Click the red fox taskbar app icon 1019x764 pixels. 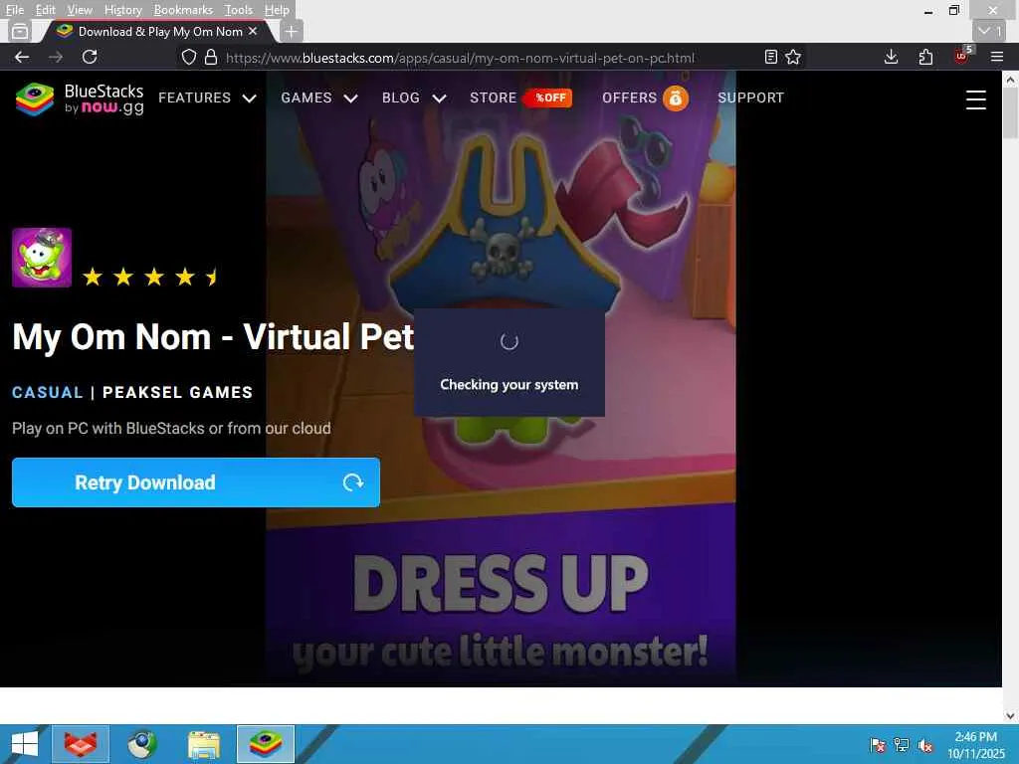(81, 744)
